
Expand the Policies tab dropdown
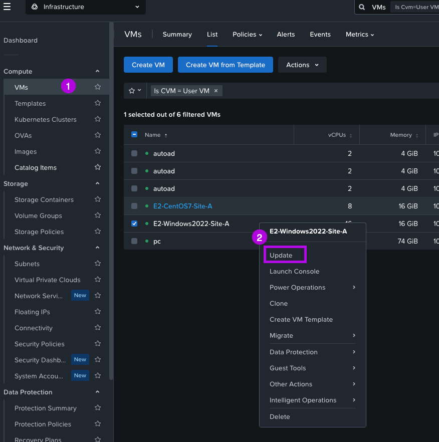pyautogui.click(x=247, y=35)
